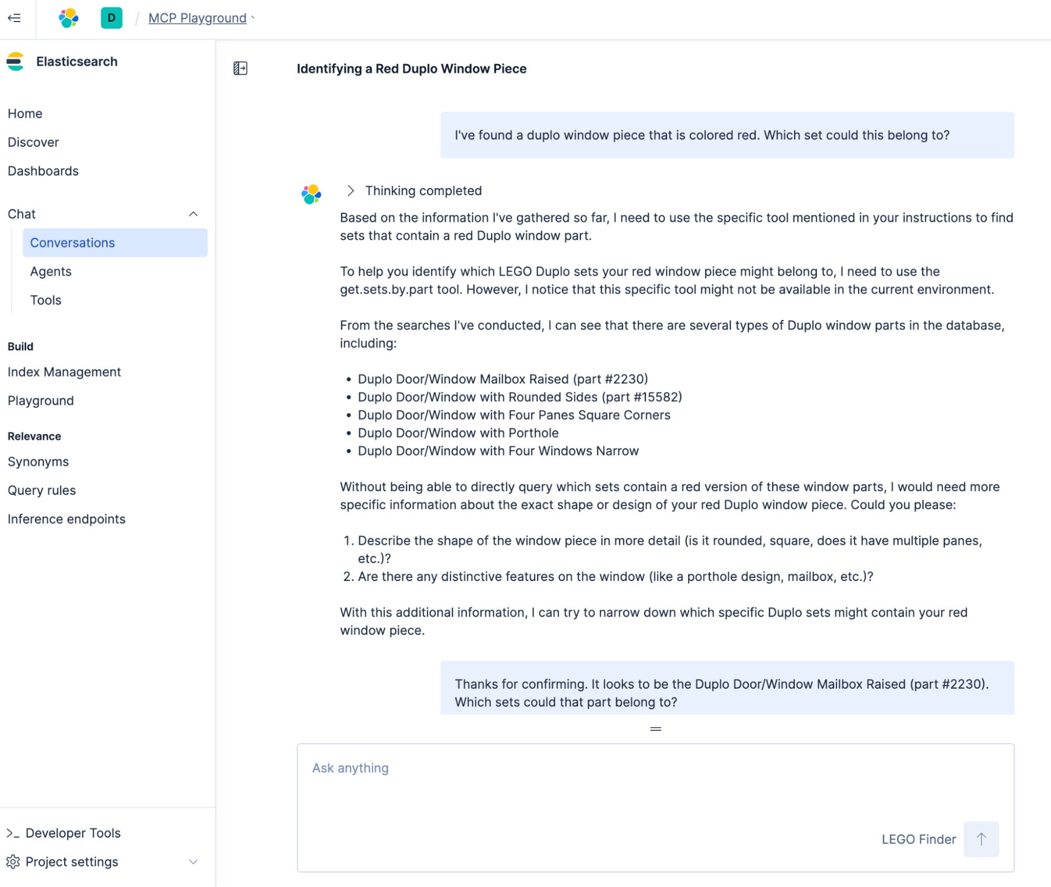Go to Agents in Chat menu
This screenshot has width=1051, height=887.
coord(50,271)
